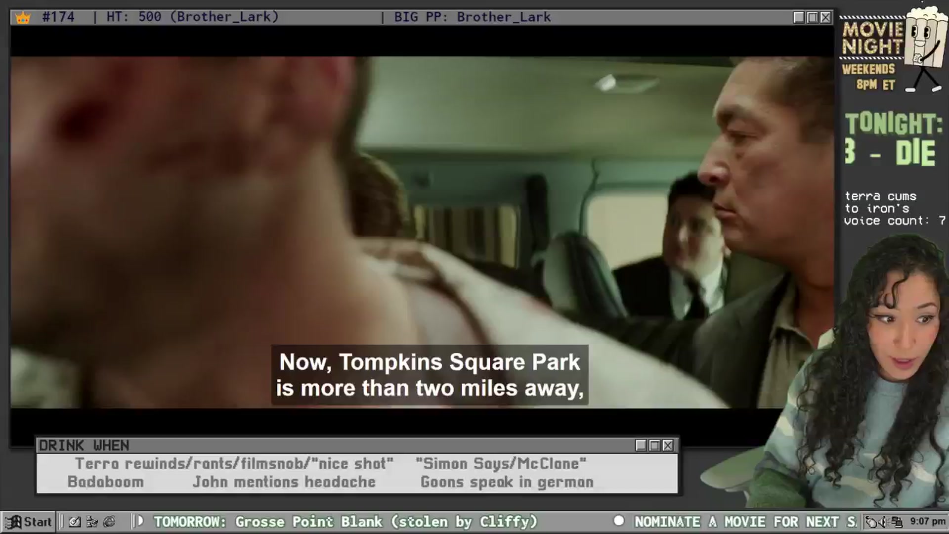Click the DRINK WHEN window title
This screenshot has width=949, height=534.
point(84,445)
